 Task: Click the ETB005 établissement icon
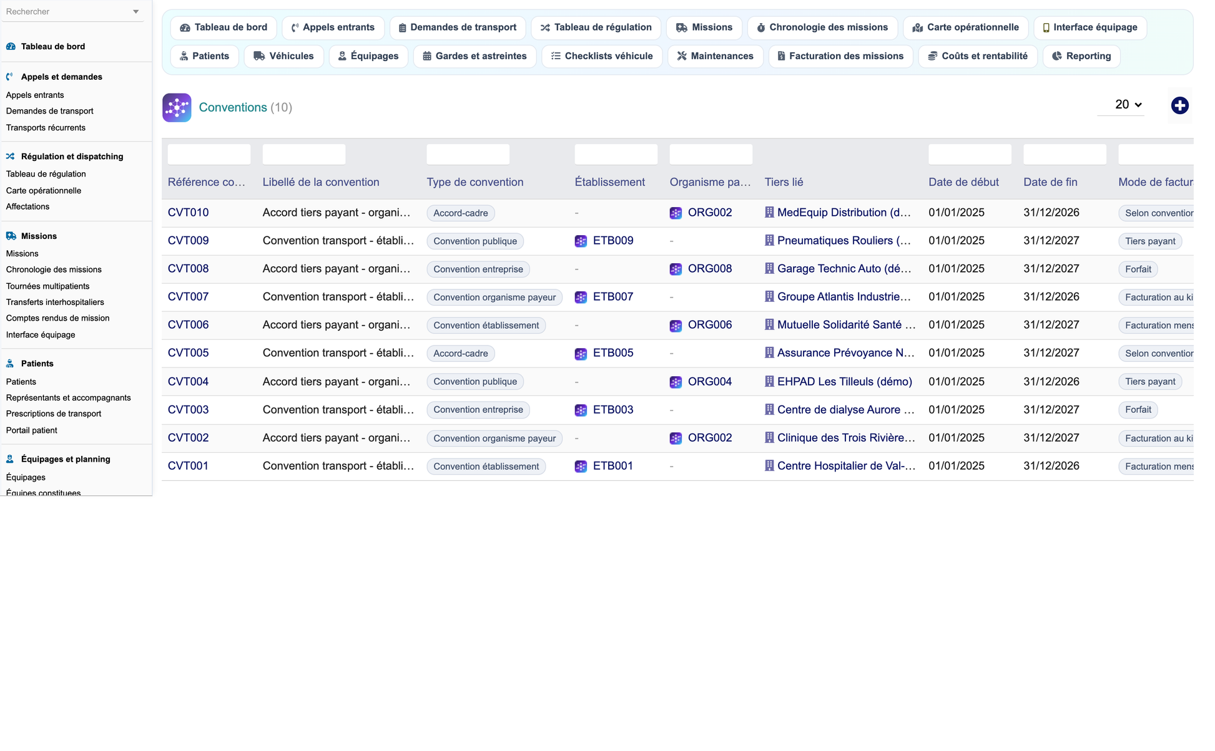581,353
